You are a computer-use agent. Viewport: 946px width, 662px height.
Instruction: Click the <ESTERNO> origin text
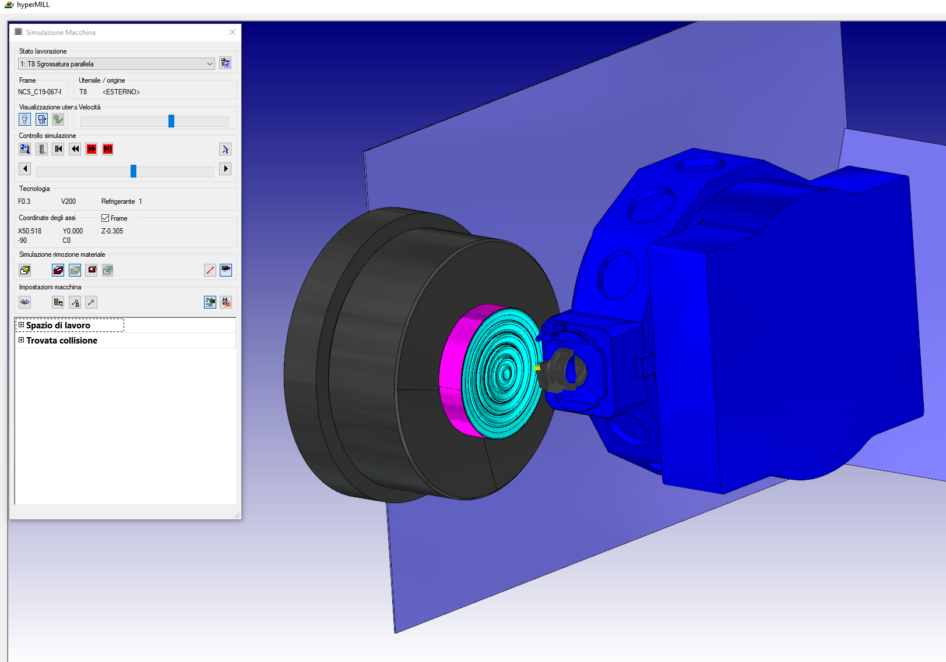[121, 92]
